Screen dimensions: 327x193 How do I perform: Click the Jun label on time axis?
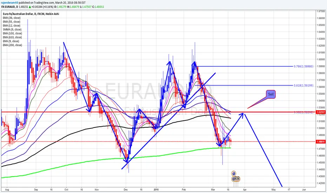click(304, 189)
